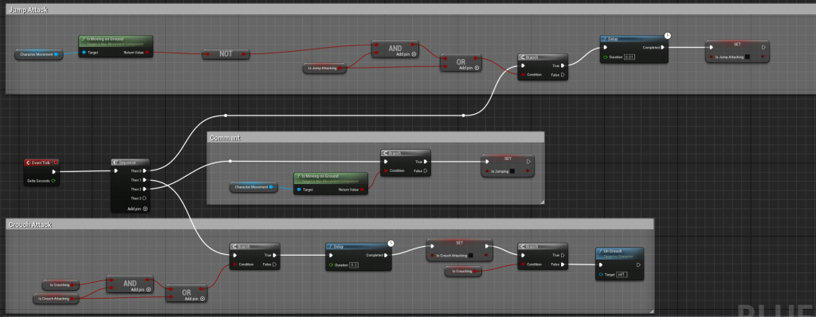Select the NOT boolean node
Screen dimensions: 816x317
(226, 53)
